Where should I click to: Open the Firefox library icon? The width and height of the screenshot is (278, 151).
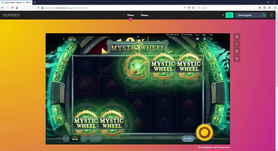(x=260, y=8)
